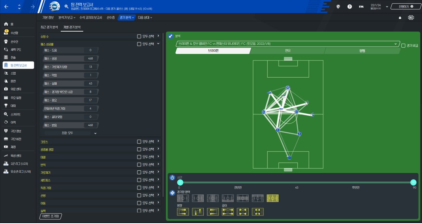The image size is (422, 223).
Task: Check 모두 선택 for 태클
Action: point(139,157)
